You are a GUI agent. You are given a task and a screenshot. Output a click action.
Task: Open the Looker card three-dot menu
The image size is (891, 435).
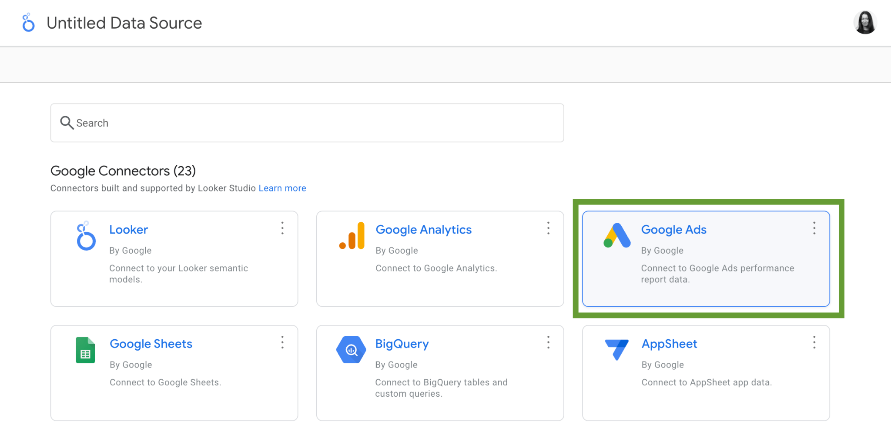(282, 228)
